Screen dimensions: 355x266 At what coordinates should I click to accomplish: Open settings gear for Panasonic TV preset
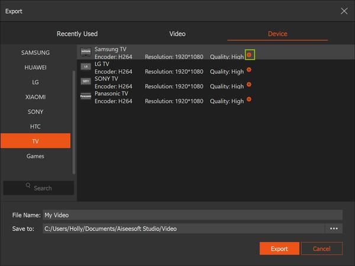click(x=249, y=99)
